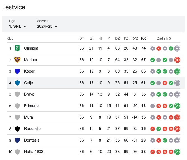
Task: Click Celje's red loss icon in last five
Action: [165, 83]
